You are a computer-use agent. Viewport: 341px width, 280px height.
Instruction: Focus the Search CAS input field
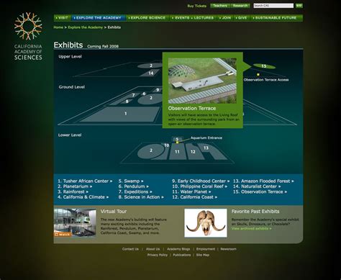click(x=273, y=6)
